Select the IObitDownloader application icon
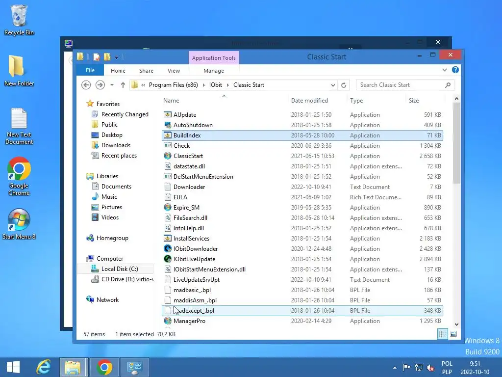Screen dimensions: 502x377 168,248
